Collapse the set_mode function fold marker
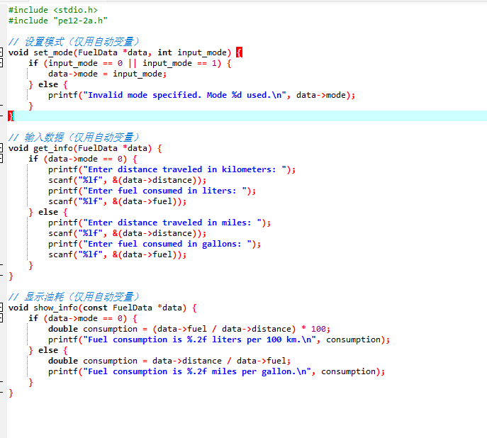The width and height of the screenshot is (487, 438). (x=1, y=52)
